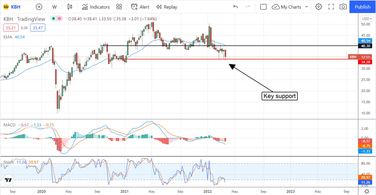Open the indicator templates grid icon

tap(119, 7)
